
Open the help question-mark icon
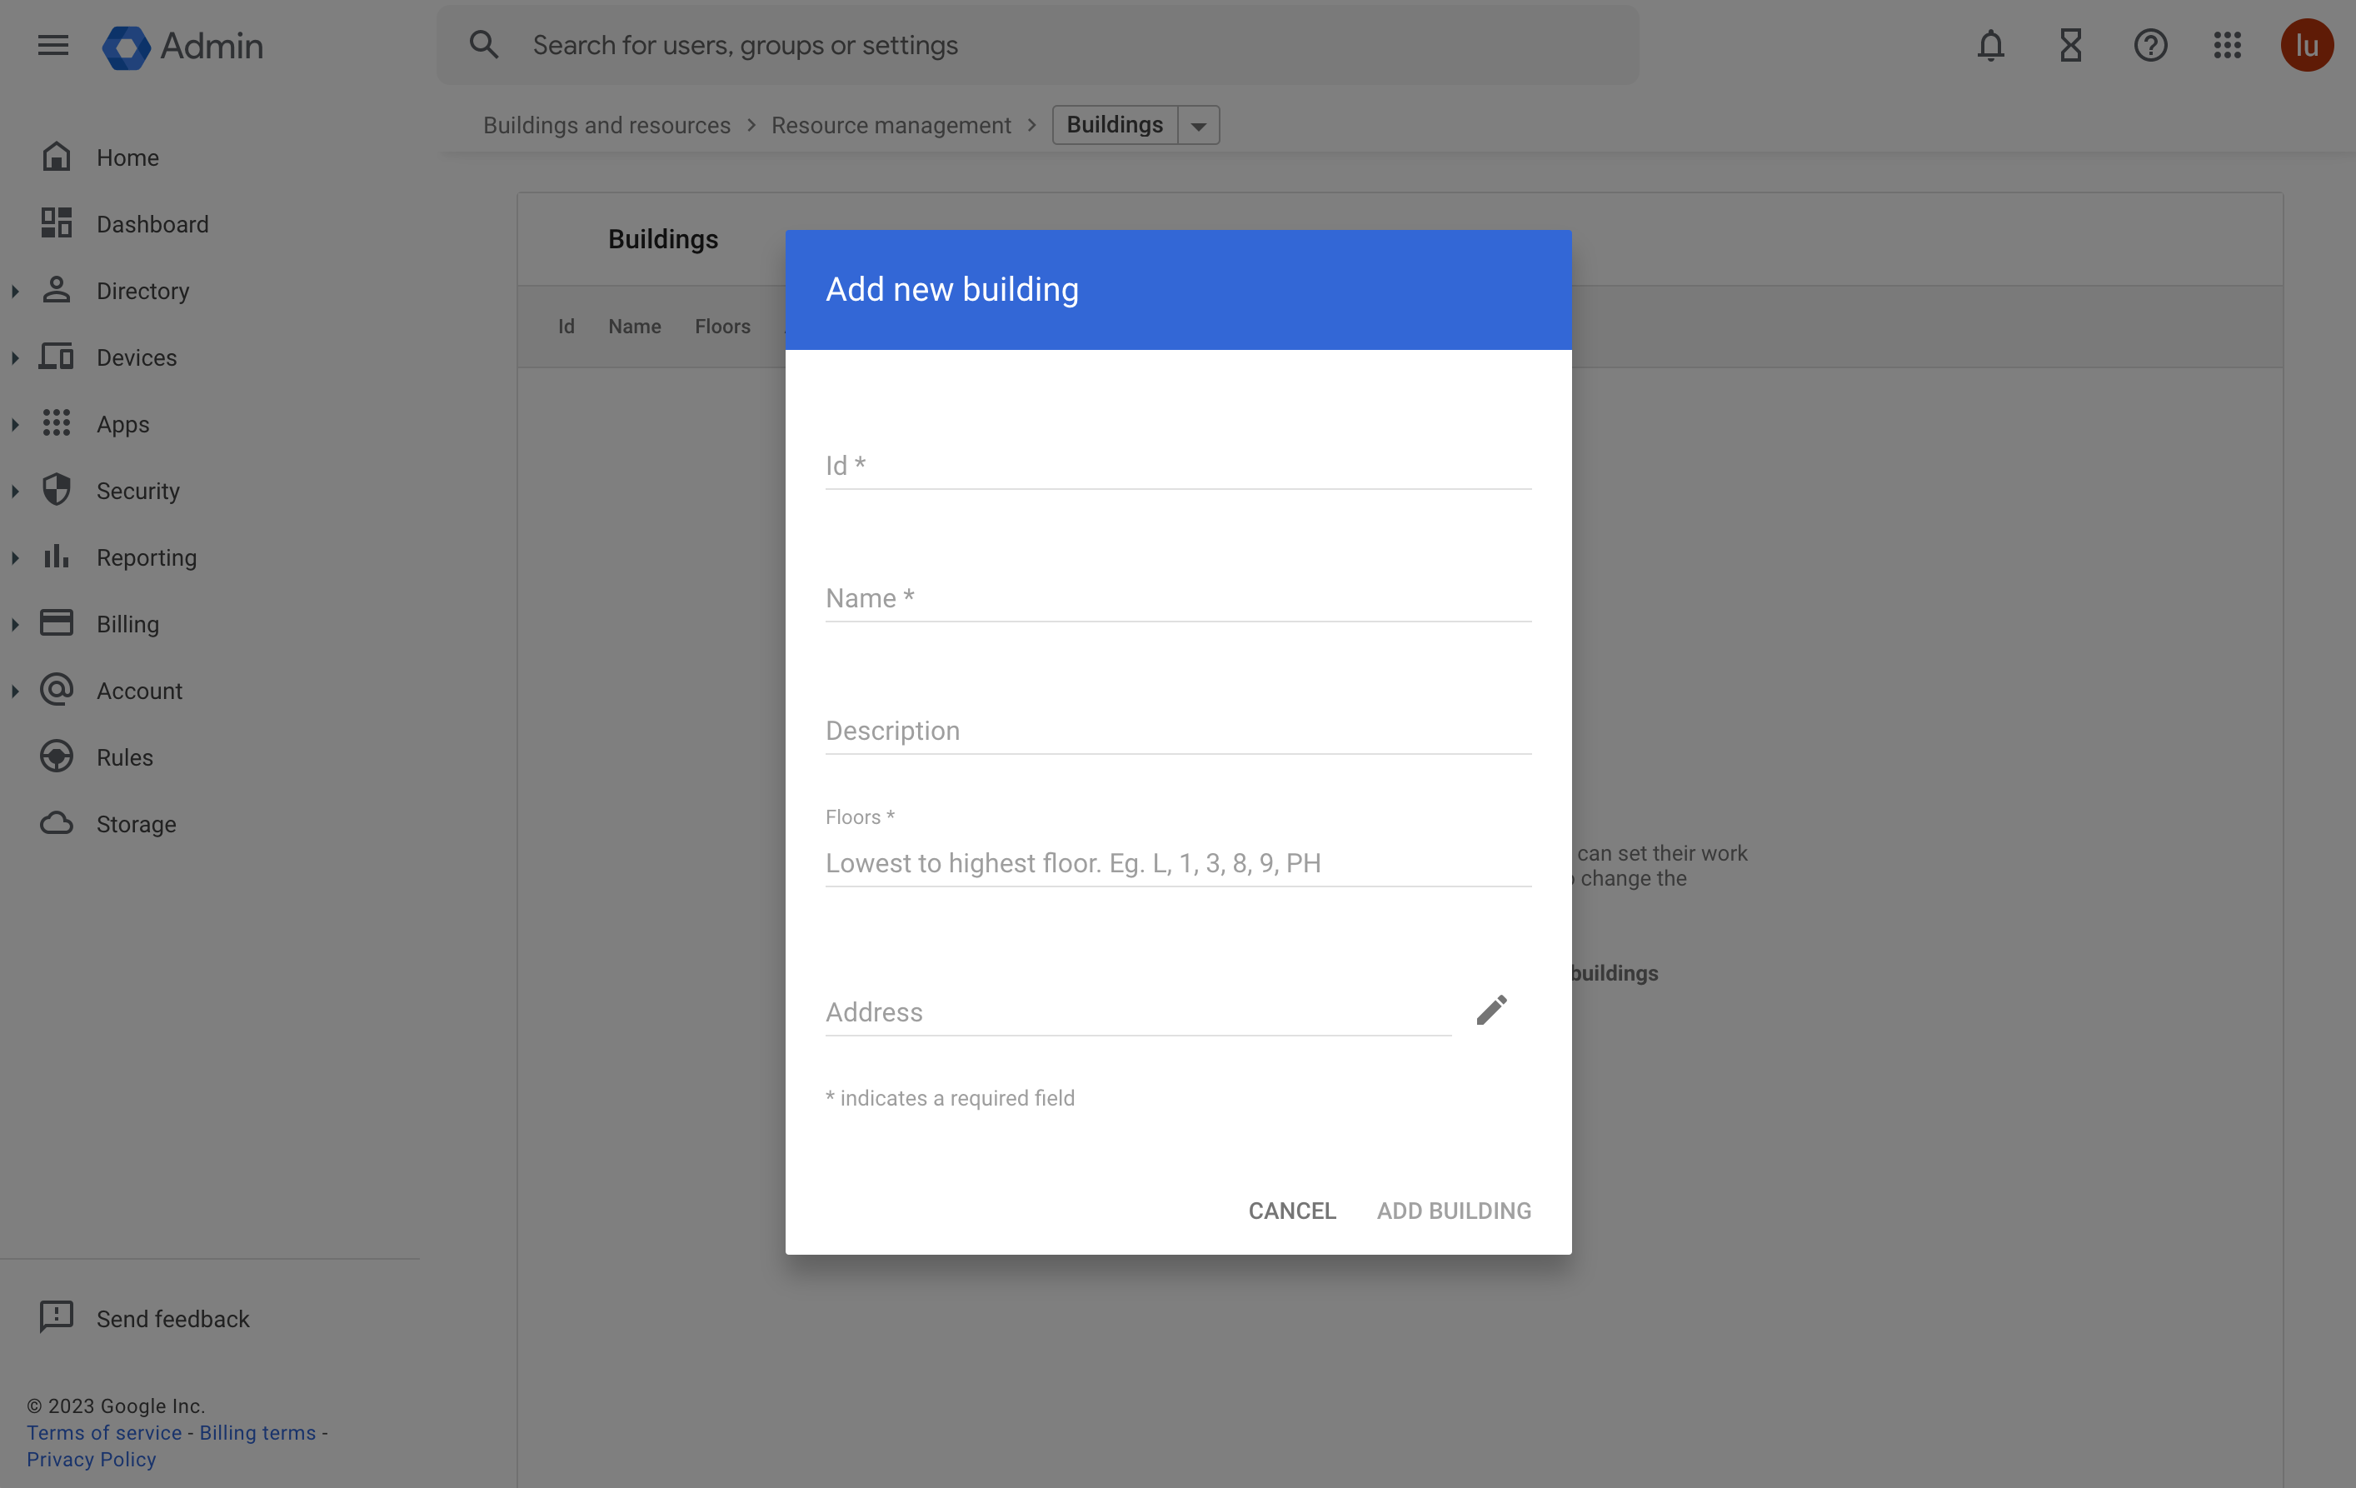pos(2149,45)
